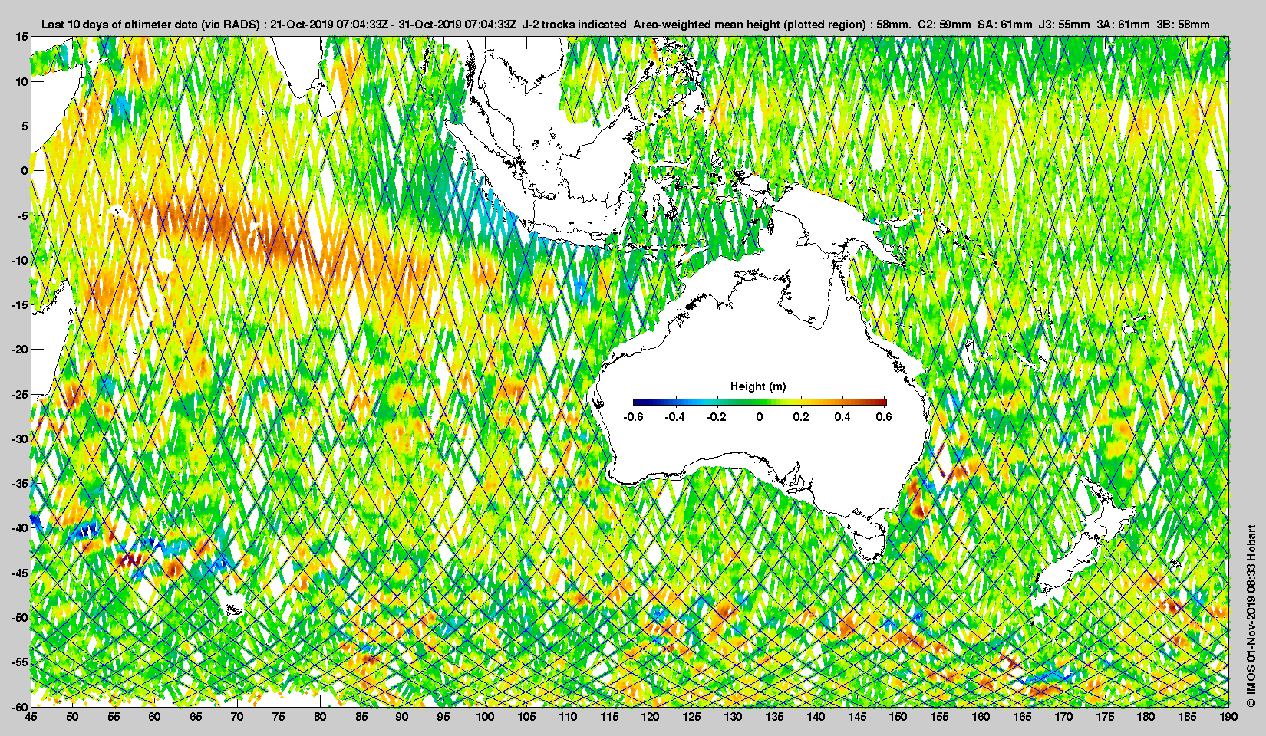Click "Area-weighted mean height (plotted region)" text
The height and width of the screenshot is (736, 1266).
(x=750, y=25)
